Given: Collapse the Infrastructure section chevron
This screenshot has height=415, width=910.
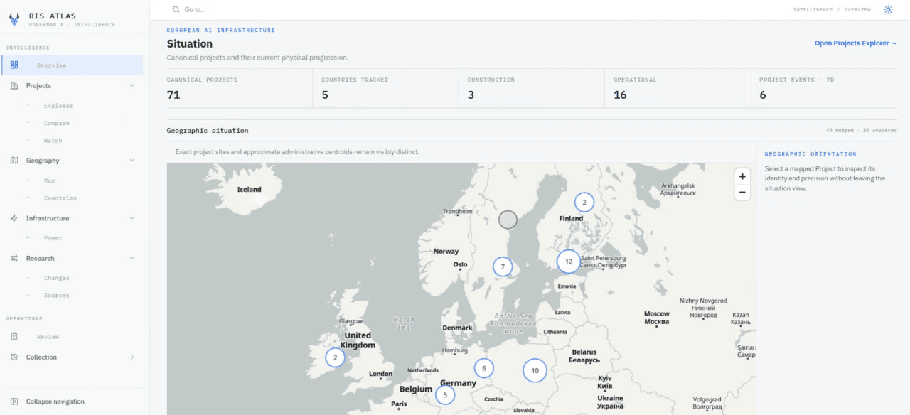Looking at the screenshot, I should (132, 218).
